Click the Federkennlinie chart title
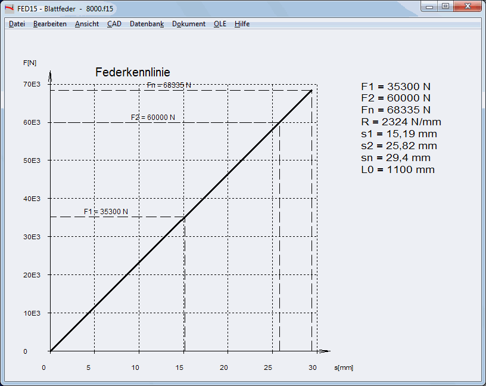The width and height of the screenshot is (486, 386). pyautogui.click(x=132, y=72)
